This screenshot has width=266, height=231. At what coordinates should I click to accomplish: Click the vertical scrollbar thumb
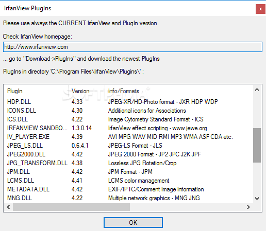pyautogui.click(x=257, y=145)
